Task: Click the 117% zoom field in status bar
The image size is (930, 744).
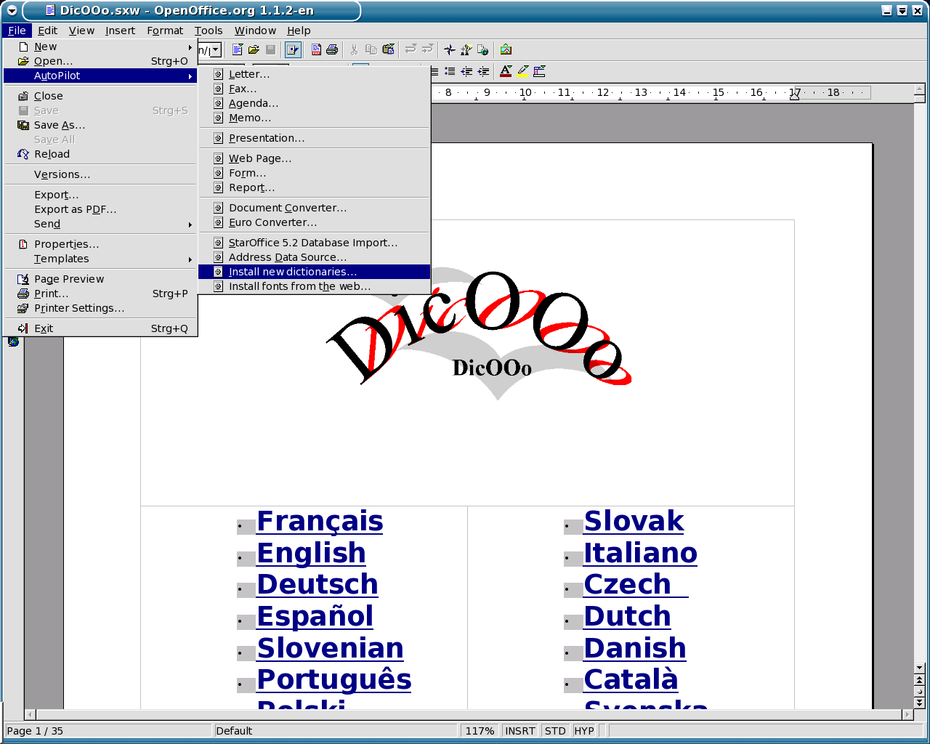Action: pyautogui.click(x=480, y=731)
